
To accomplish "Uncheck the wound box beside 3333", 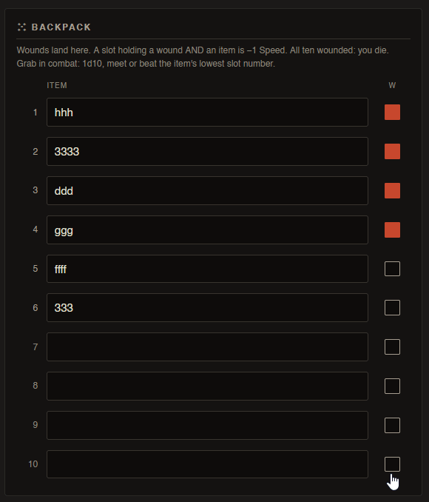I will [x=392, y=152].
